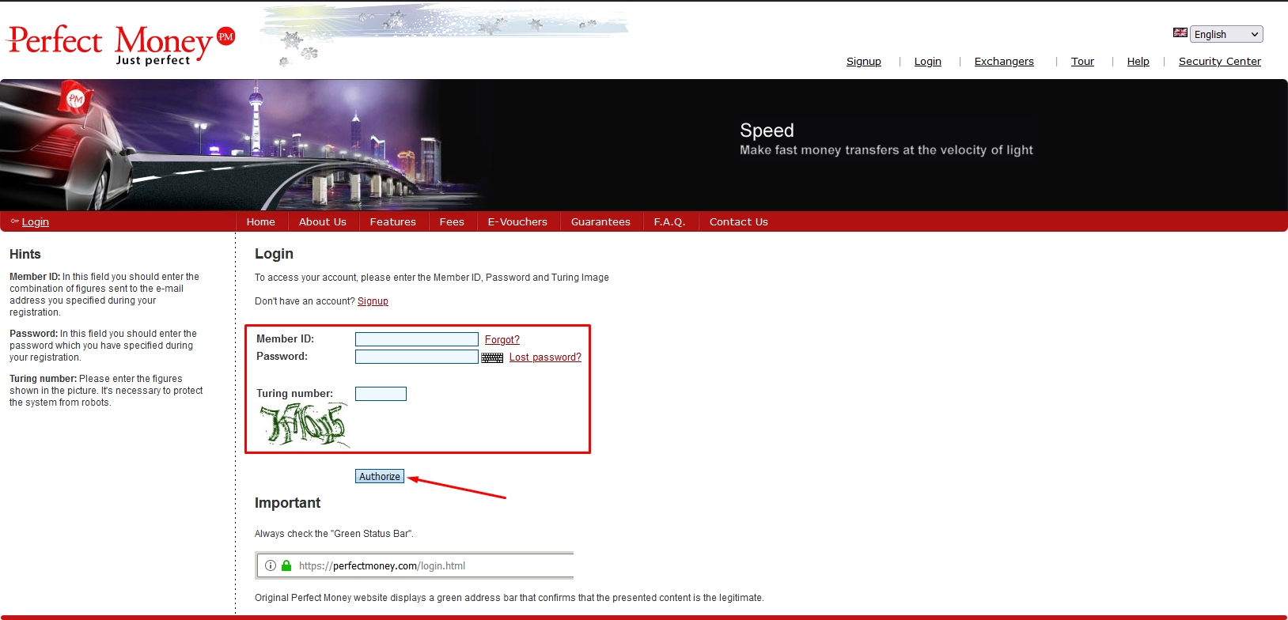Open the Signup link in top navigation
1288x620 pixels.
click(863, 62)
